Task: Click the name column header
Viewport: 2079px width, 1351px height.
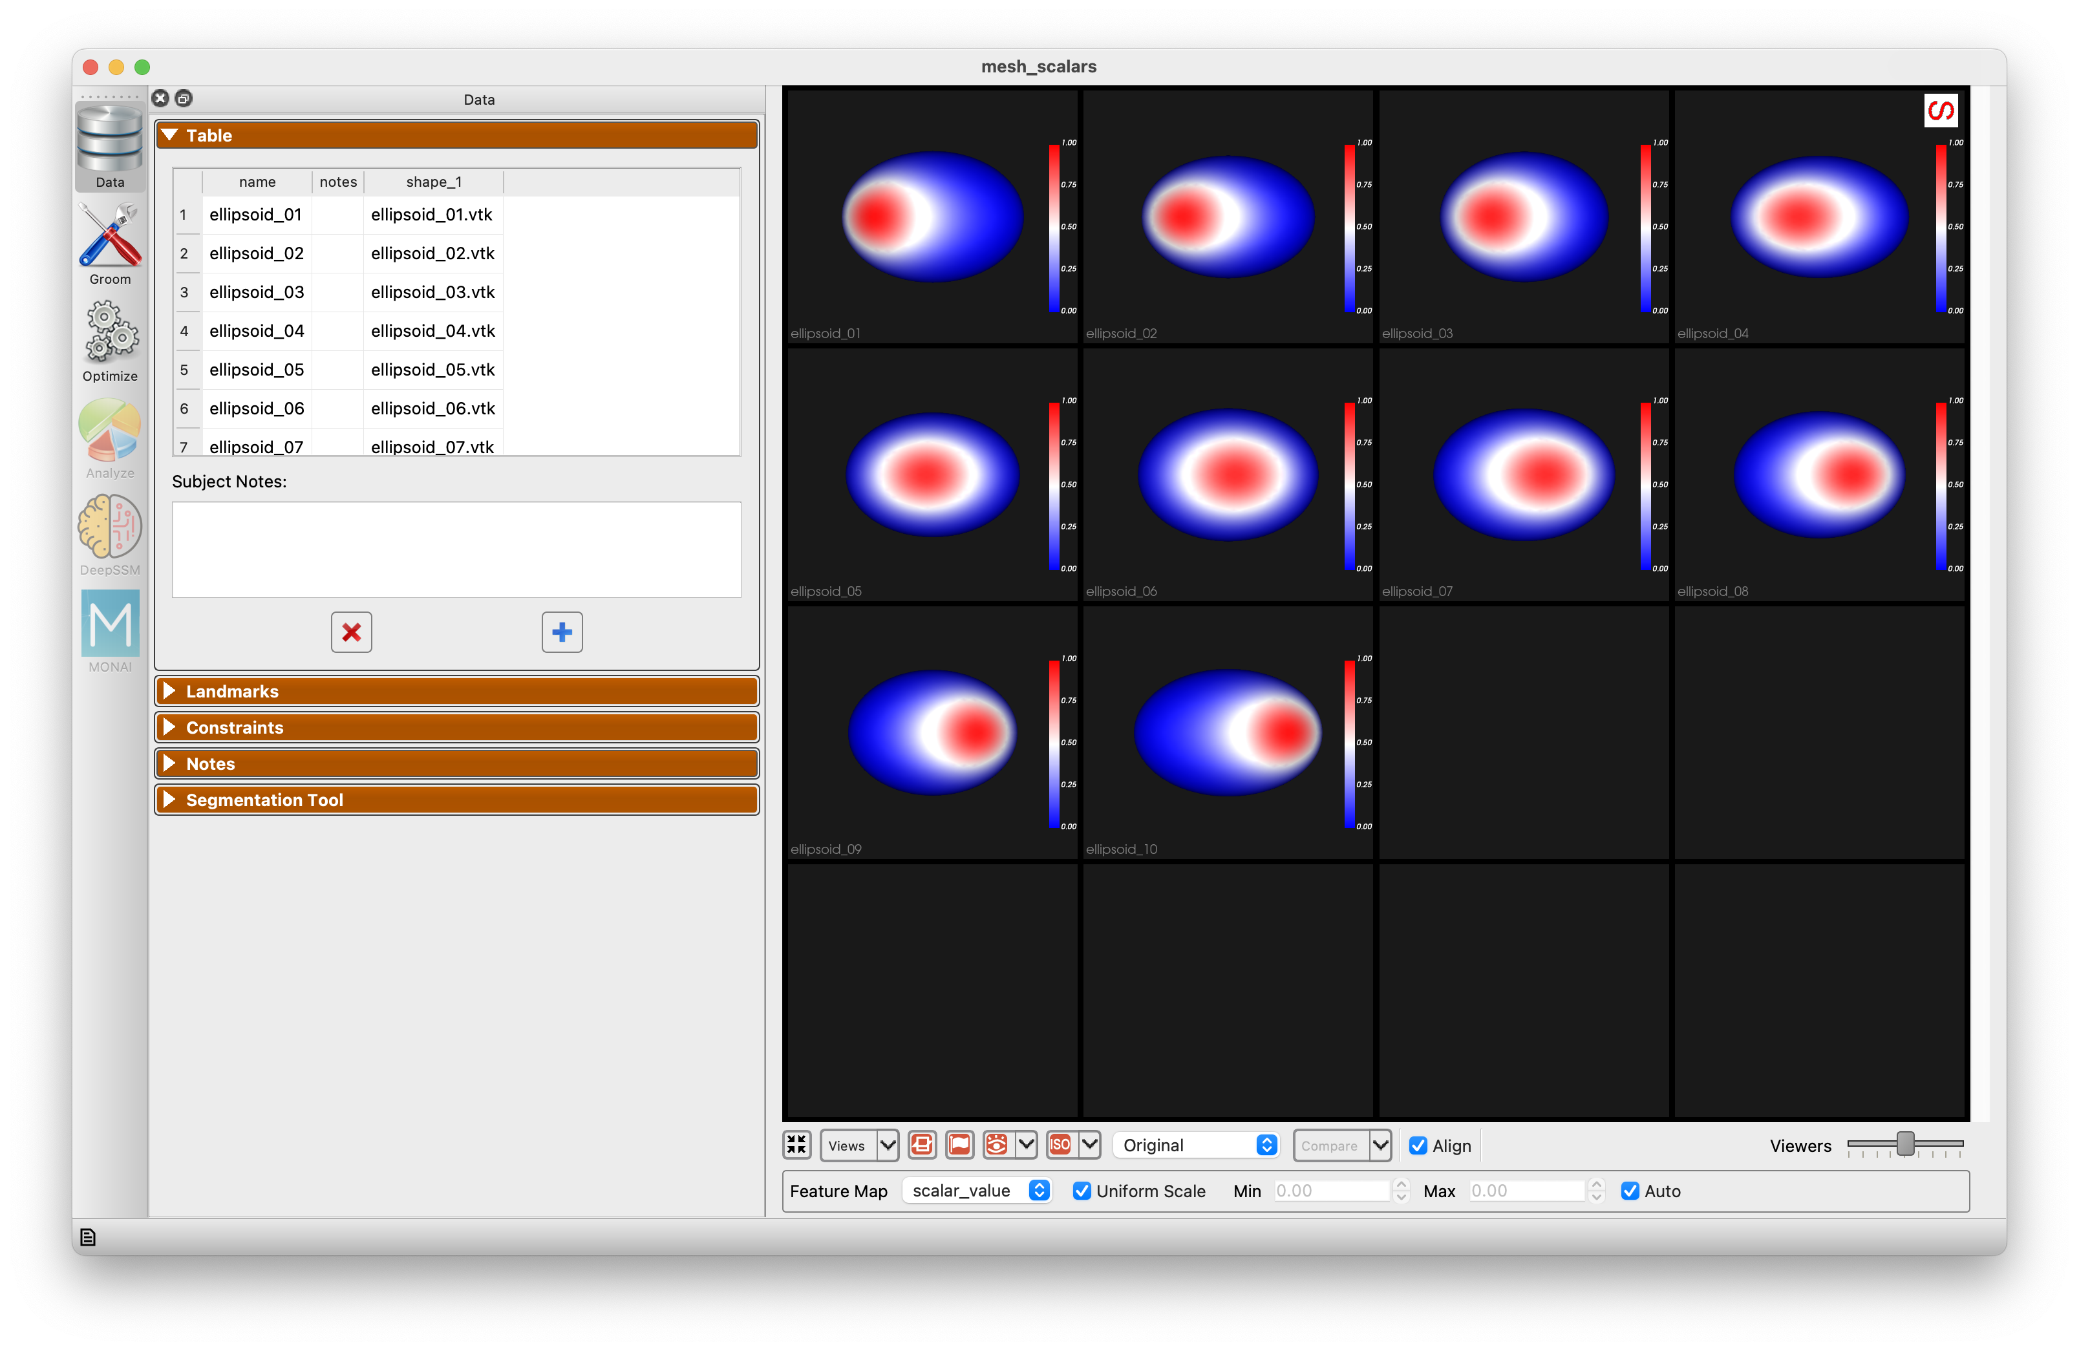Action: (258, 182)
